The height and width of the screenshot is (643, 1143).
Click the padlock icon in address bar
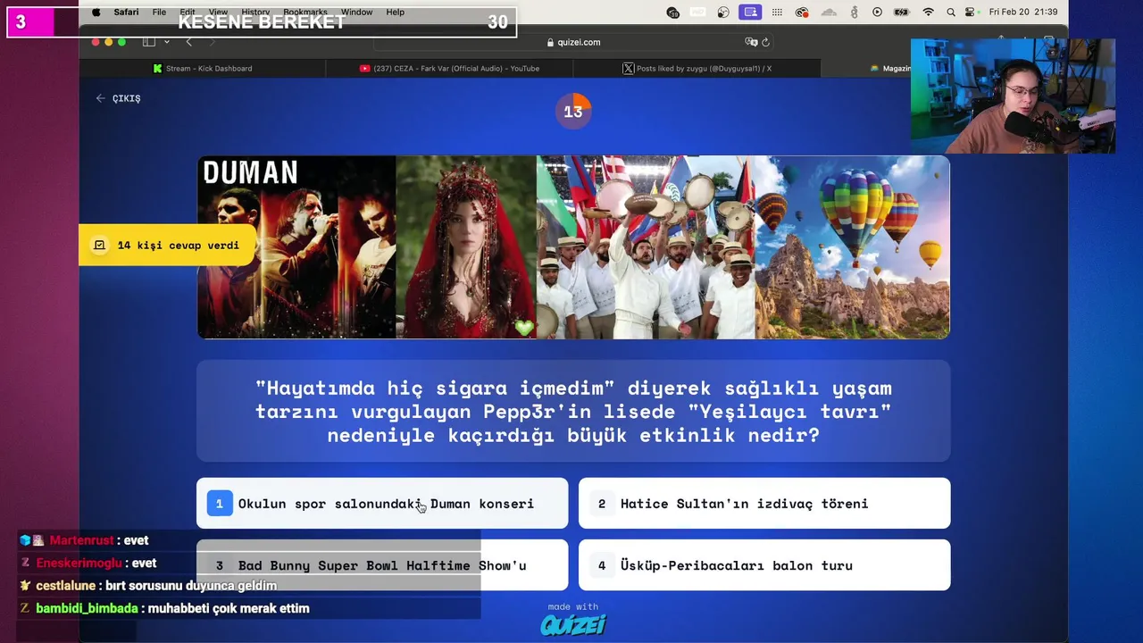550,42
